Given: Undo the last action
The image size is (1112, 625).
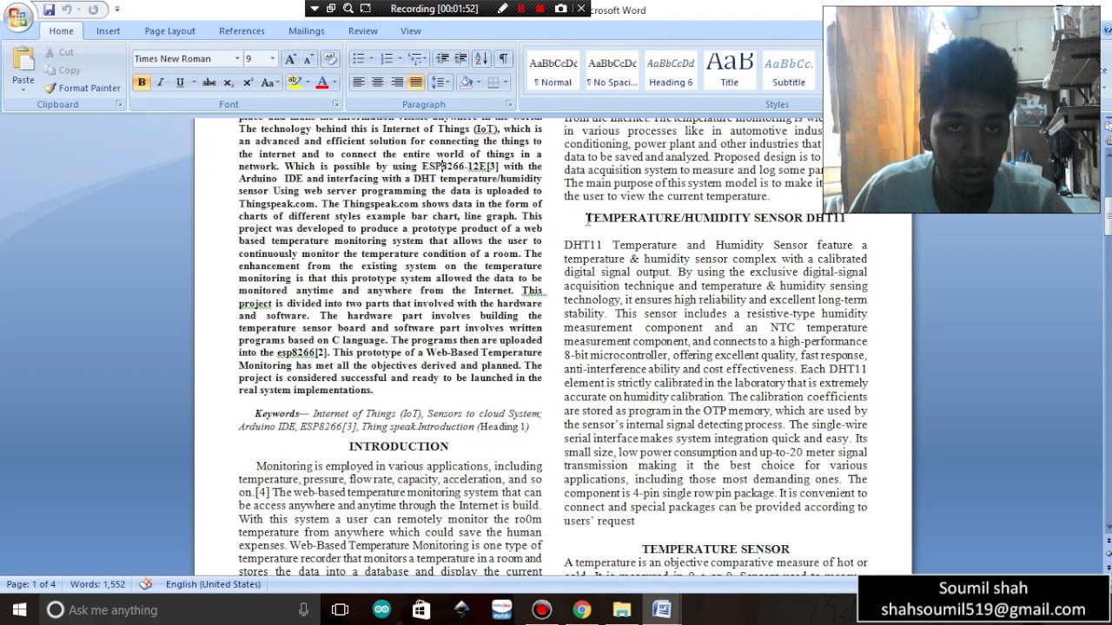Looking at the screenshot, I should (x=67, y=10).
